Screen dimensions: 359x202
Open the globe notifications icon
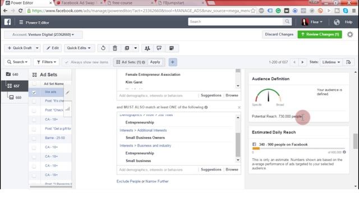coord(337,22)
